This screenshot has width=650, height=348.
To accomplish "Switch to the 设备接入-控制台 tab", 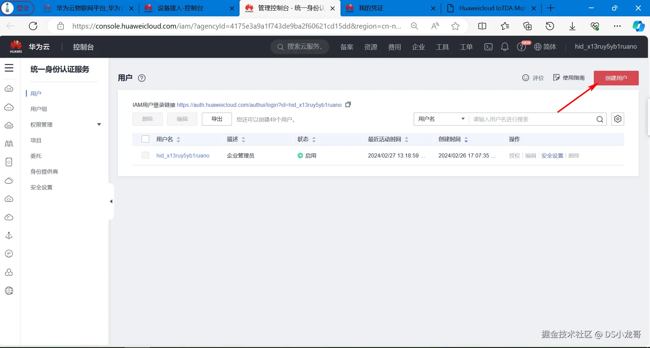I will 189,8.
